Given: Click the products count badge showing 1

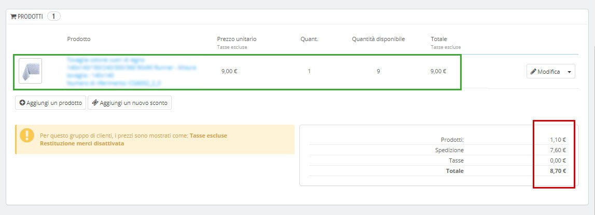Looking at the screenshot, I should (x=54, y=16).
